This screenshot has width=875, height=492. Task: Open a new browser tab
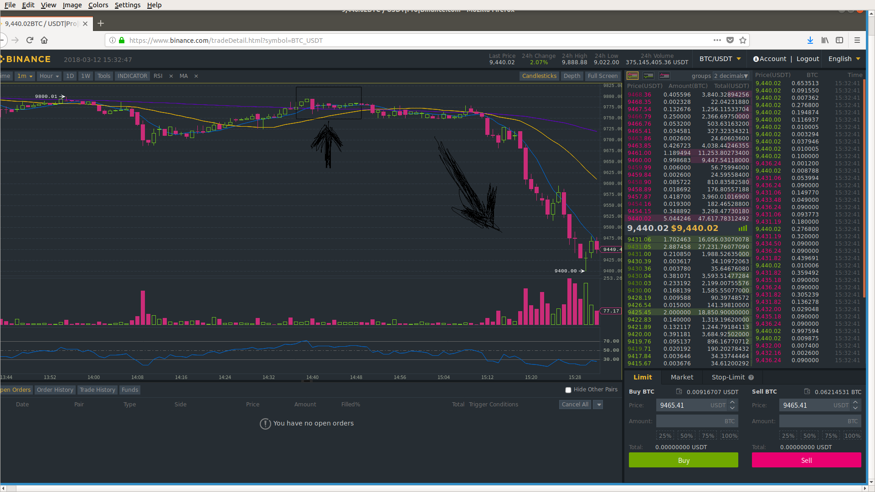(101, 23)
